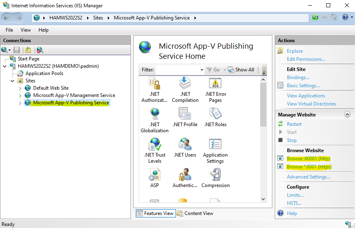This screenshot has height=228, width=355.
Task: Click the feature list scroll up arrow
Action: pos(263,80)
